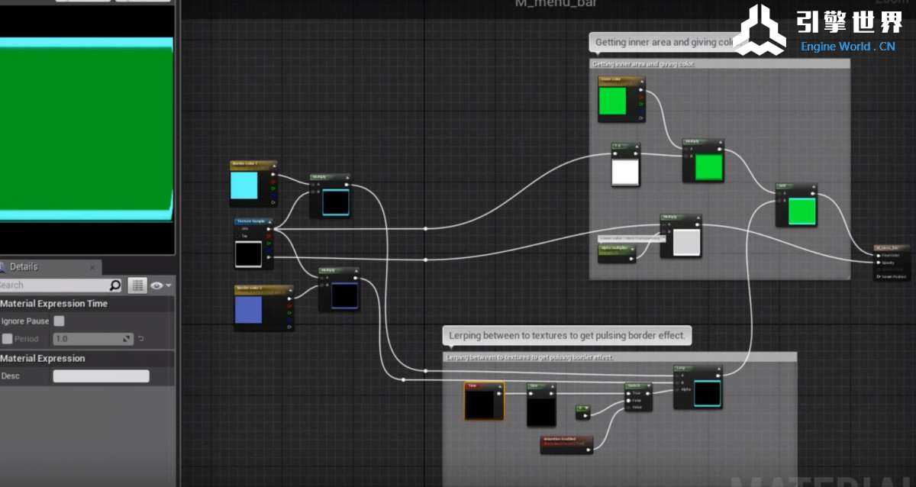Close the Details tab
This screenshot has width=916, height=487.
(92, 268)
